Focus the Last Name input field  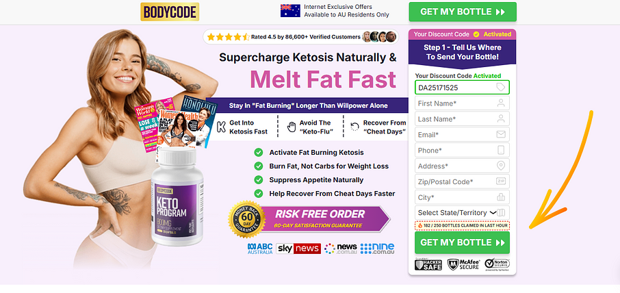tap(462, 118)
